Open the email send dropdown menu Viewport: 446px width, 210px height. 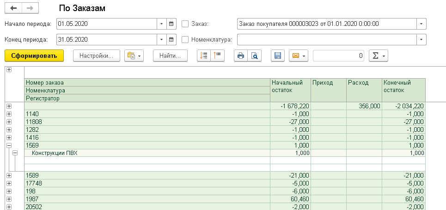[x=298, y=56]
